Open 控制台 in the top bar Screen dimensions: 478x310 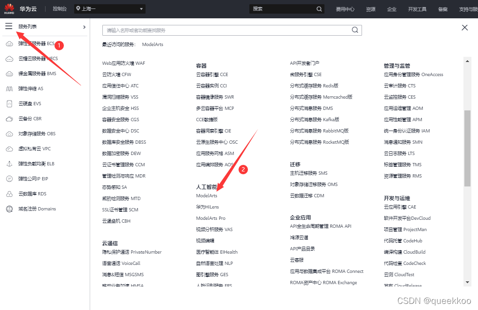[60, 9]
